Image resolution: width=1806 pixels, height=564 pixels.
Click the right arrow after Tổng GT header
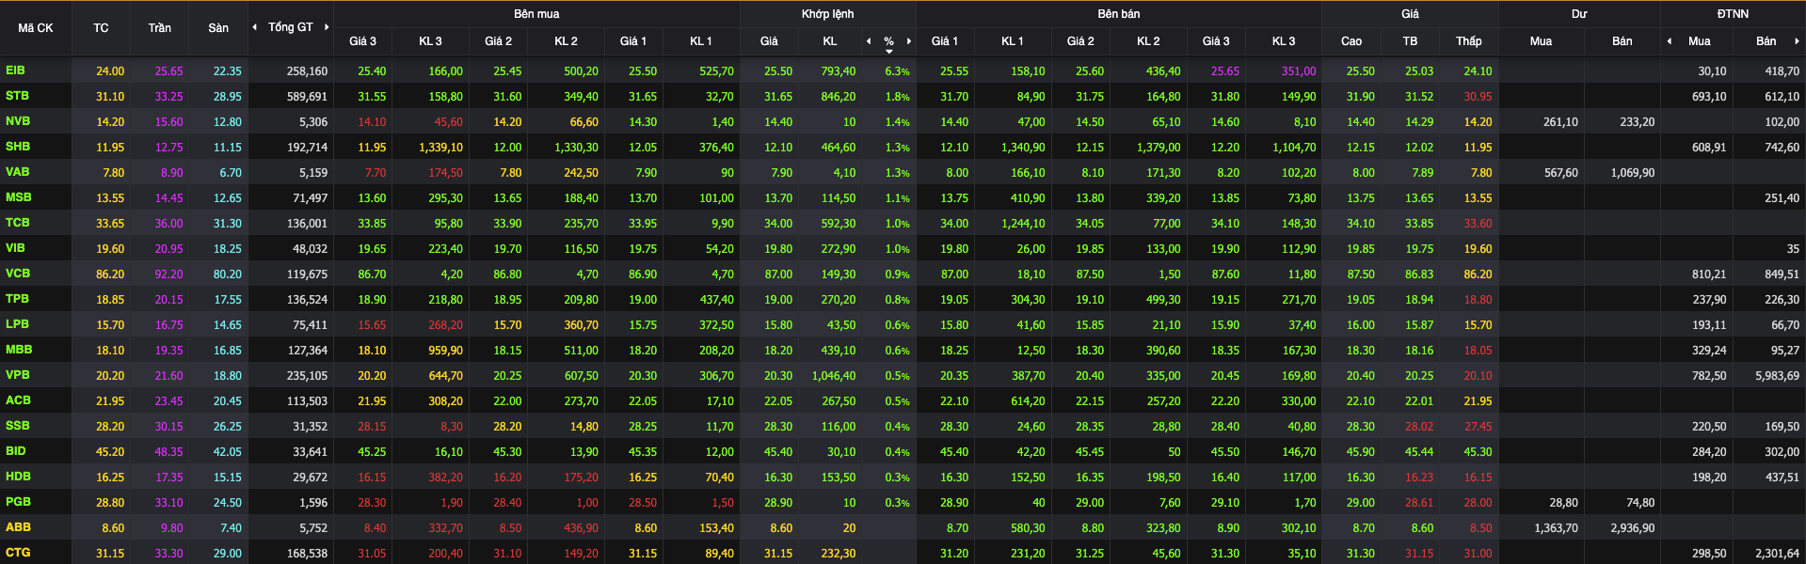(x=327, y=27)
